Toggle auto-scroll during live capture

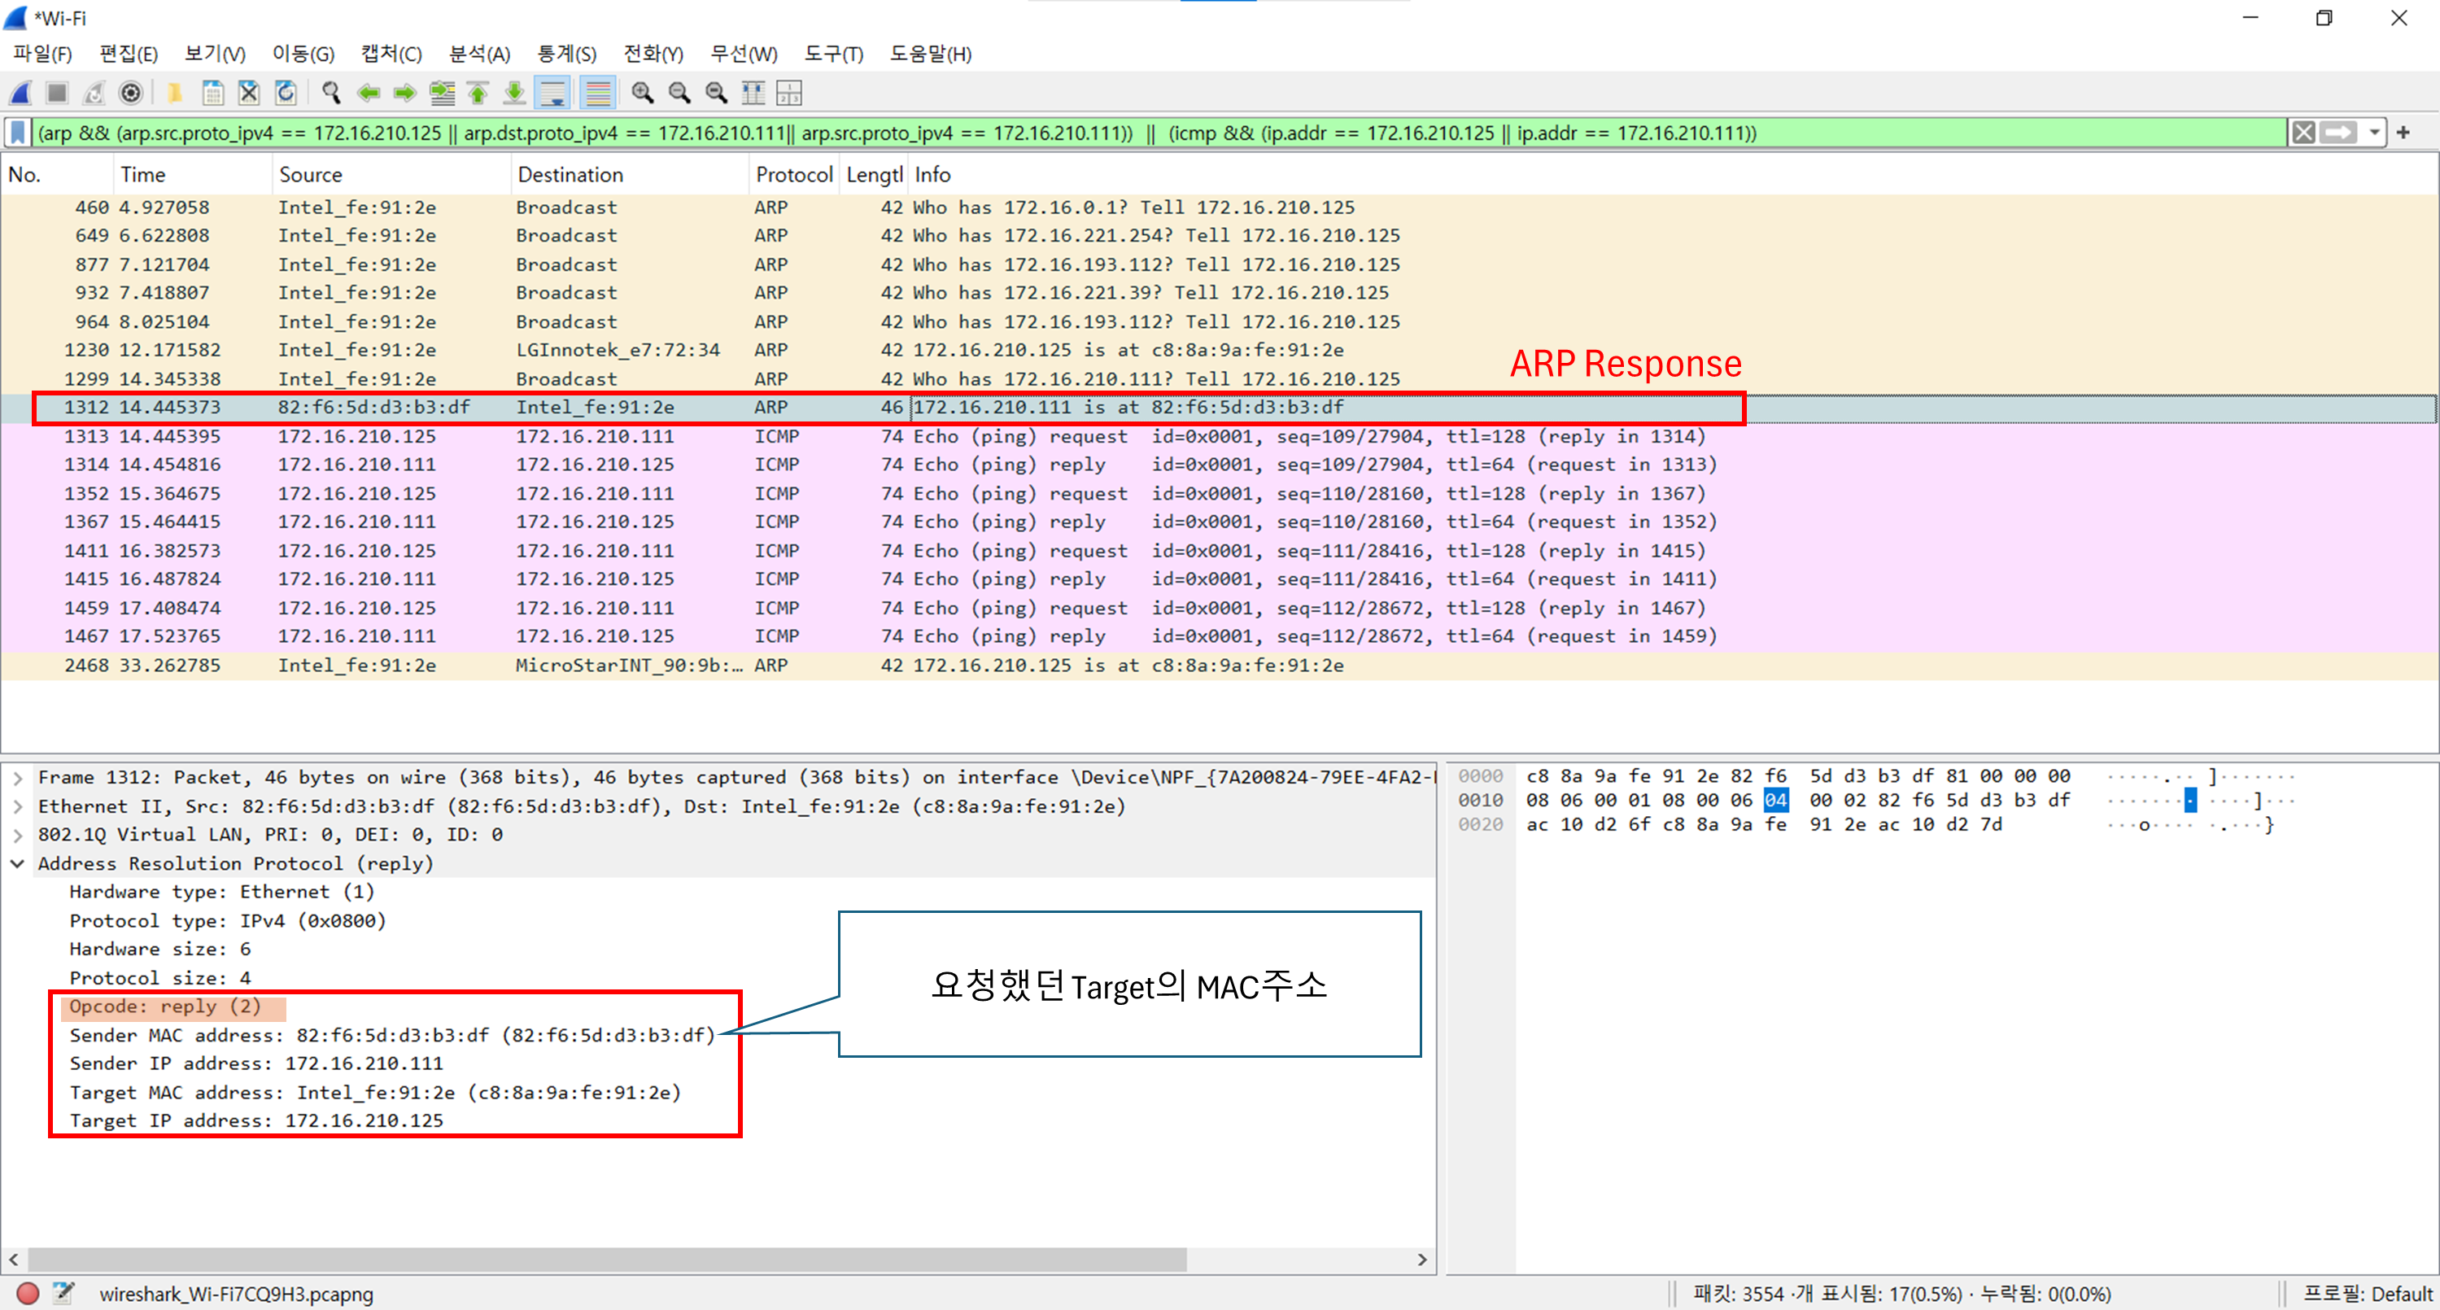(552, 93)
